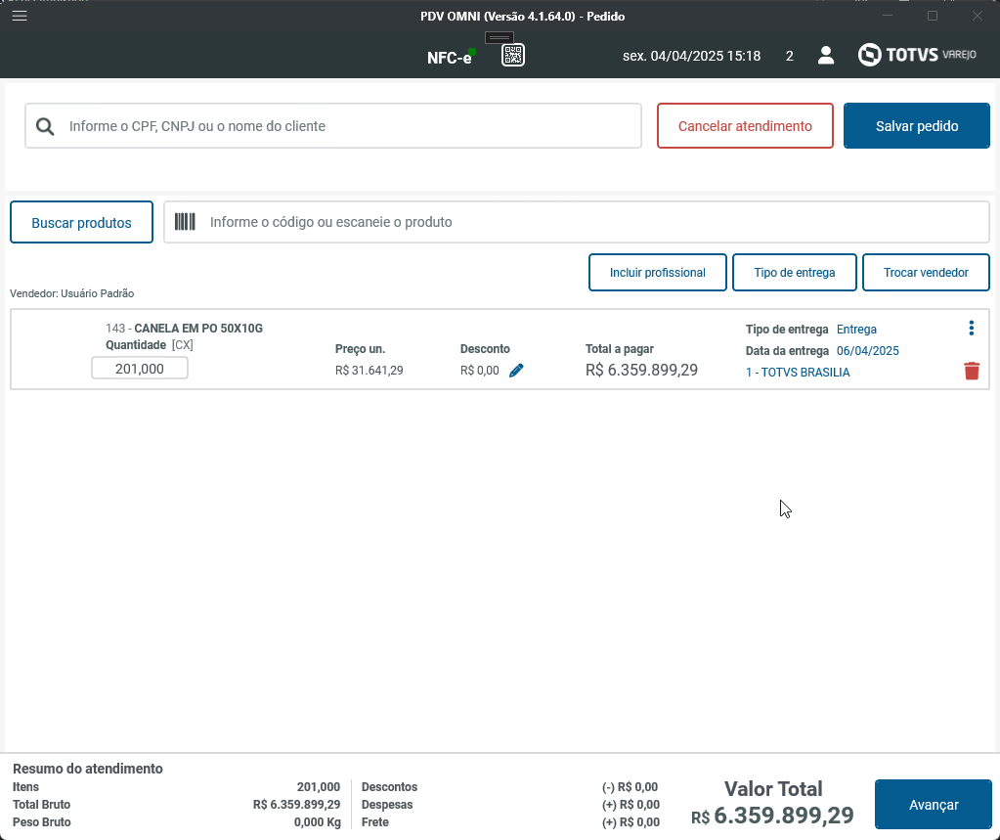Click unit price R$ 31.641,29
This screenshot has width=1000, height=840.
pos(370,370)
